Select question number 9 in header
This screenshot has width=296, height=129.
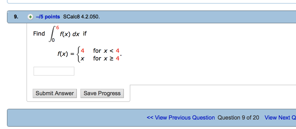pos(16,17)
